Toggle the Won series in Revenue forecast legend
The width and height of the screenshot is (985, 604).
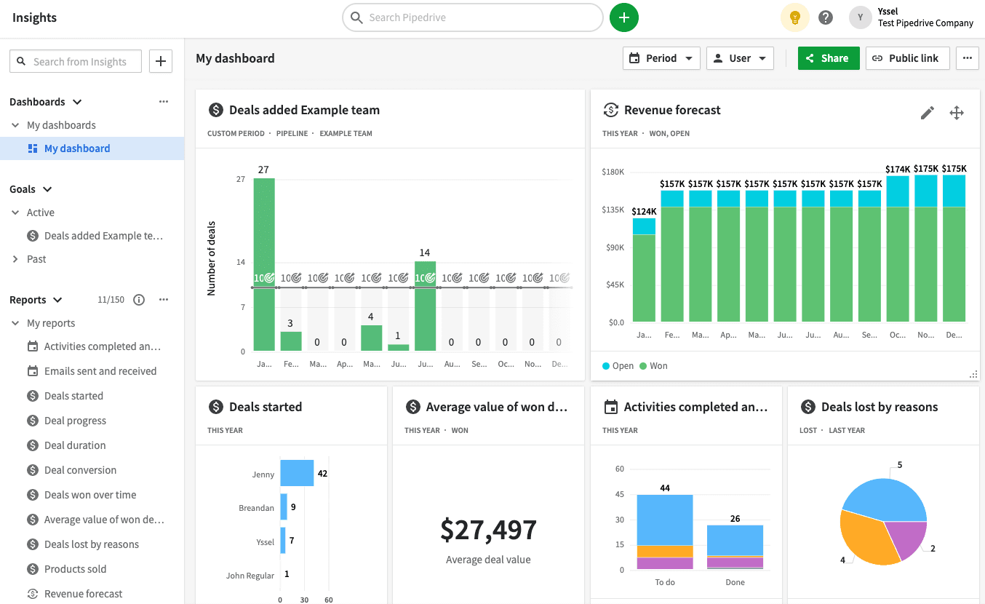pos(653,365)
